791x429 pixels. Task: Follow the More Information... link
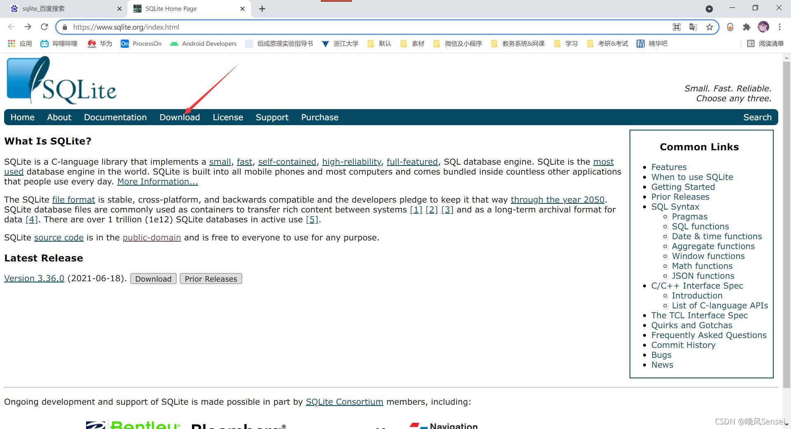click(x=157, y=182)
